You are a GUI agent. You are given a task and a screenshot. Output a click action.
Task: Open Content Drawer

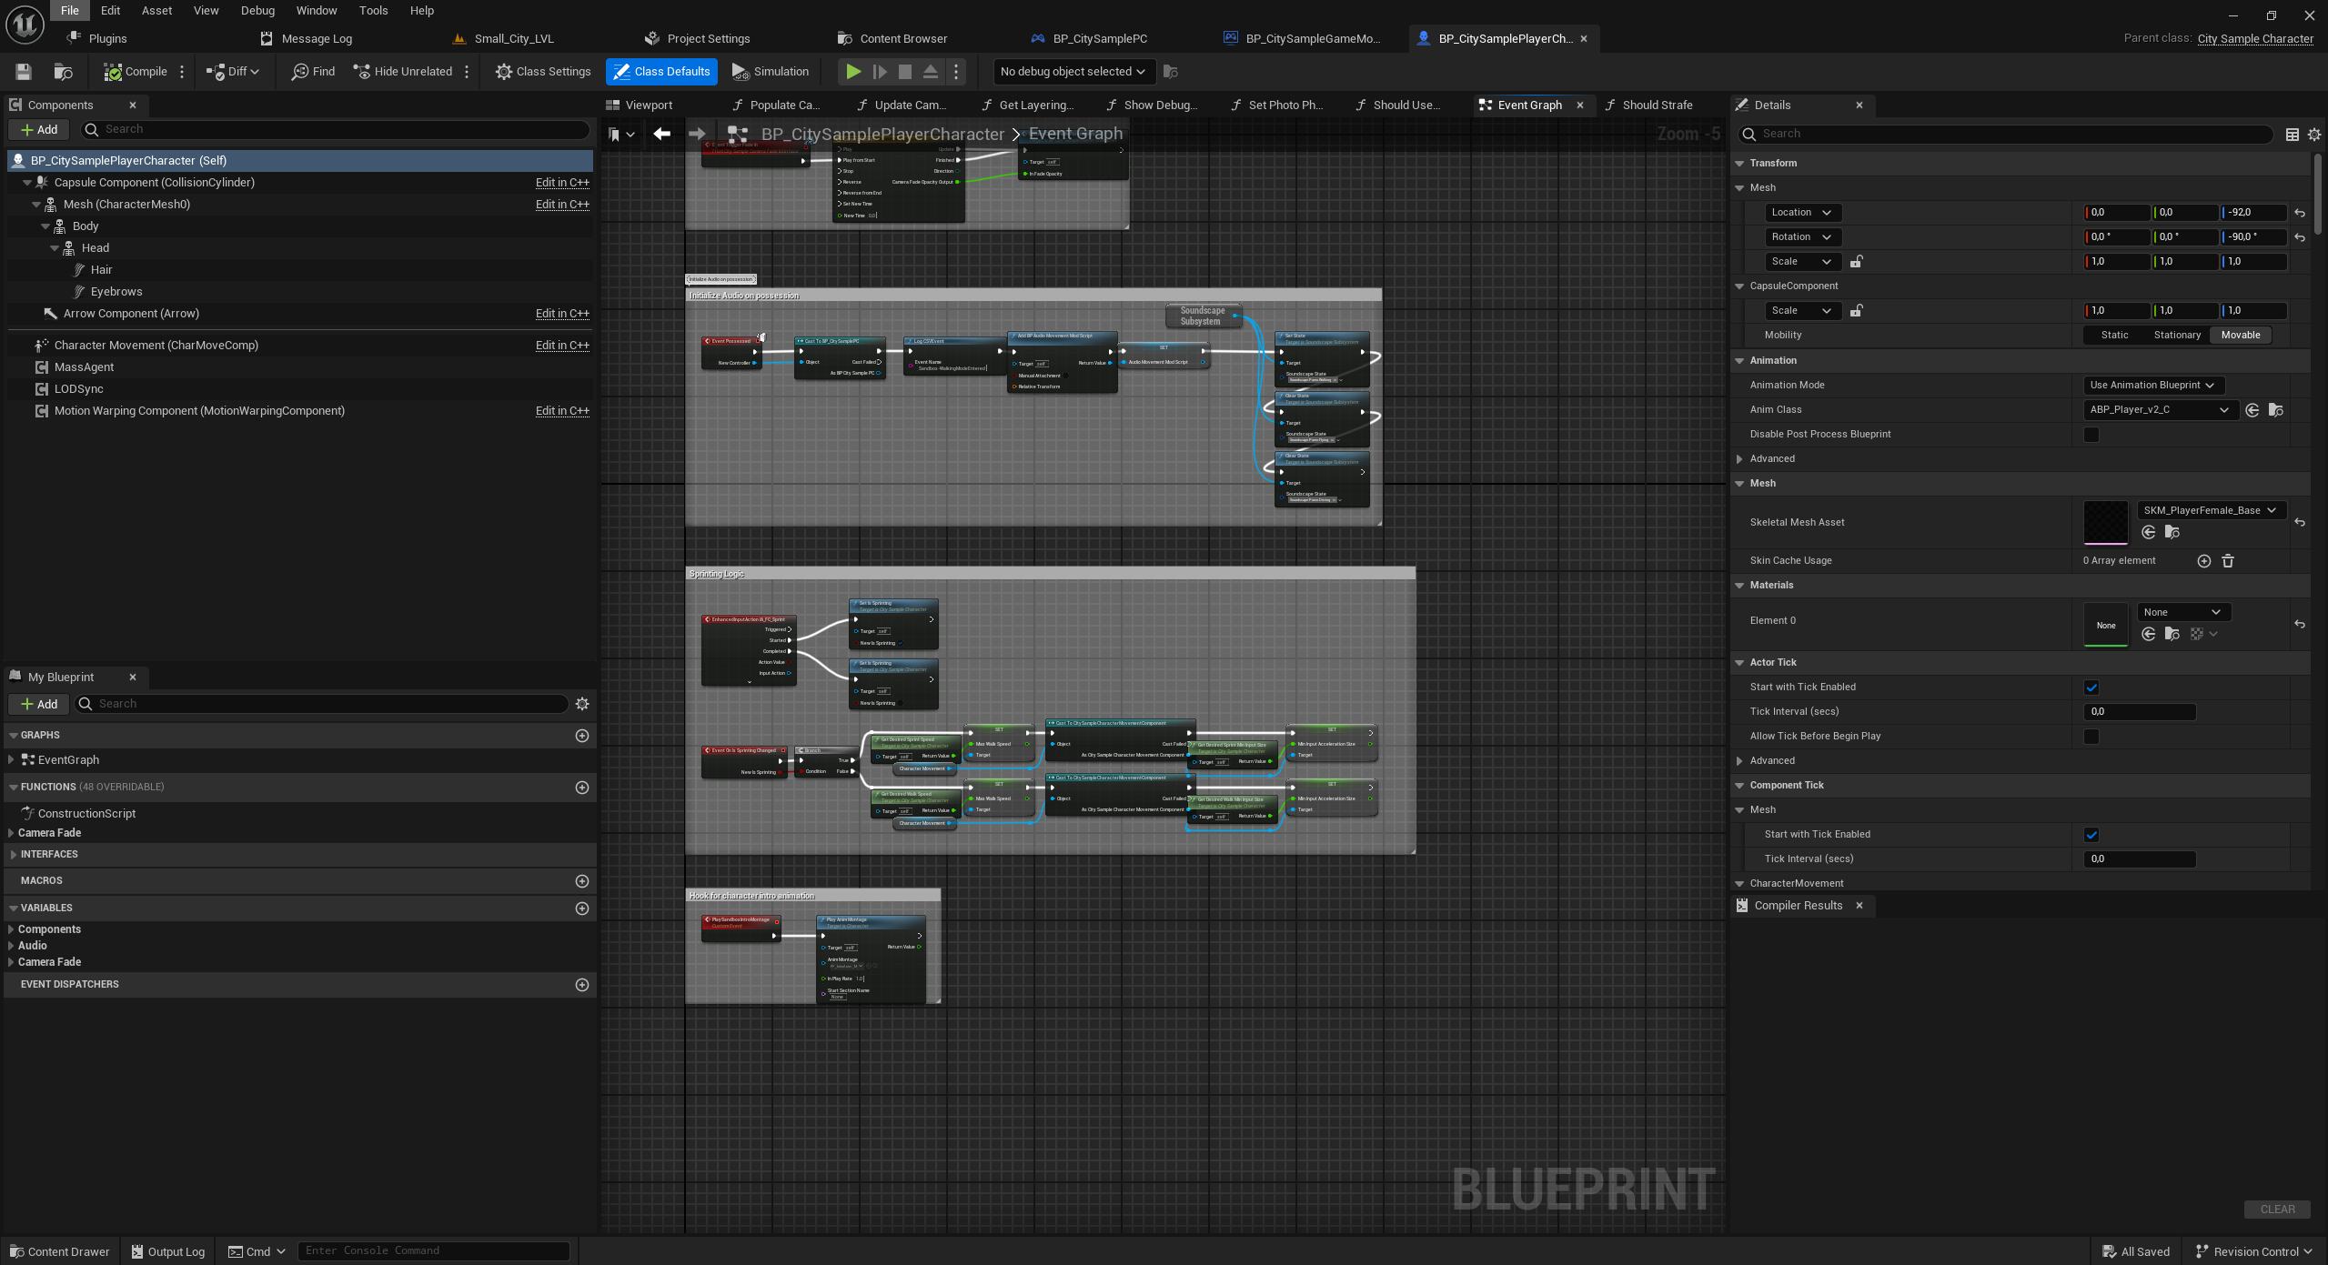tap(59, 1252)
